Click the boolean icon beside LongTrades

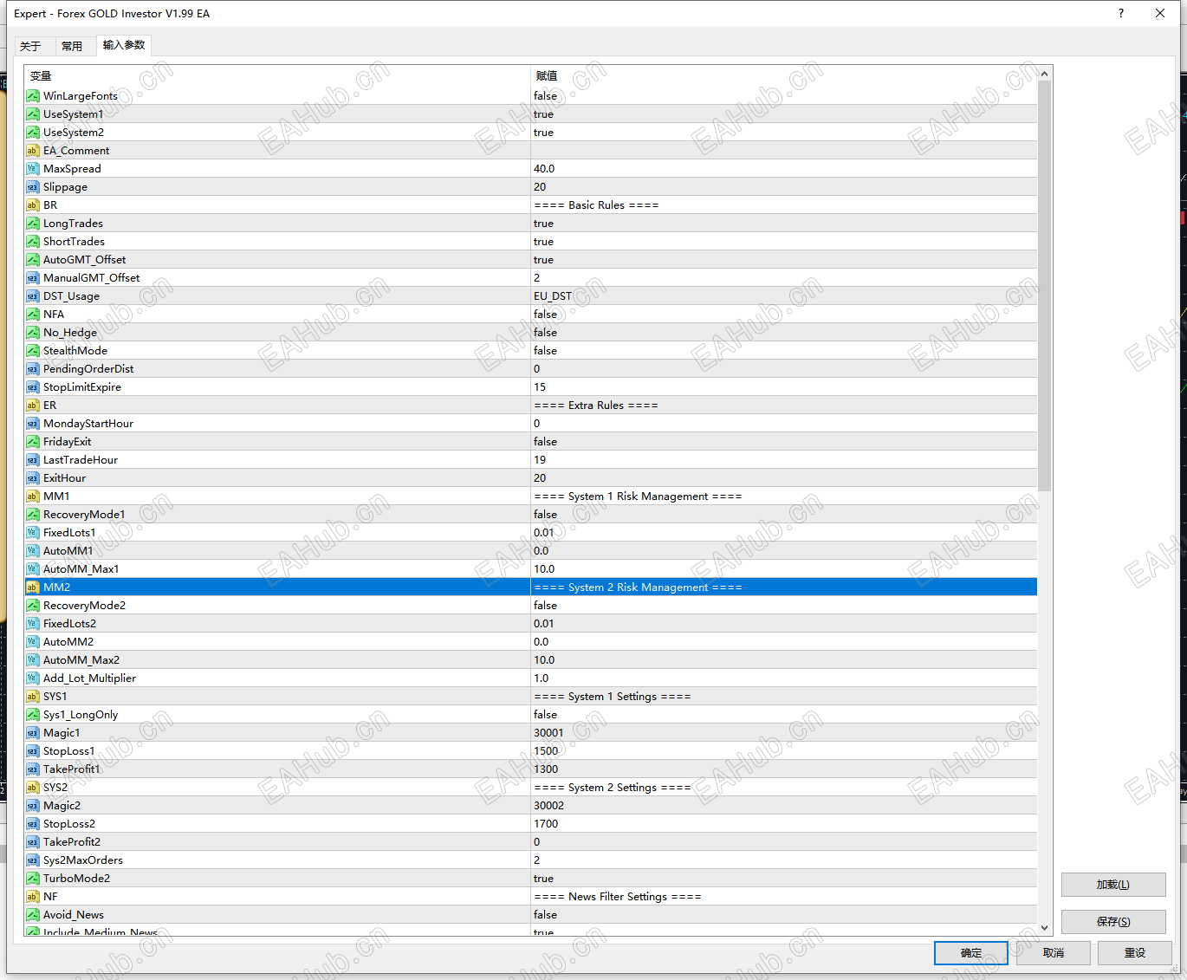[33, 224]
